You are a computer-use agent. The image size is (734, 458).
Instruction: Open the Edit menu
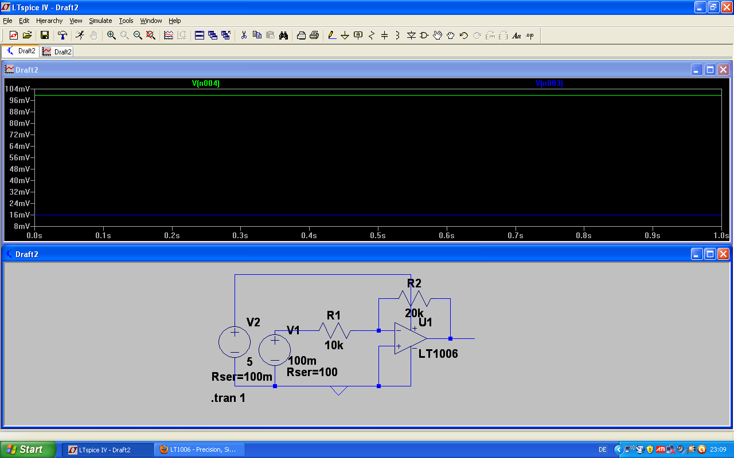pyautogui.click(x=24, y=21)
